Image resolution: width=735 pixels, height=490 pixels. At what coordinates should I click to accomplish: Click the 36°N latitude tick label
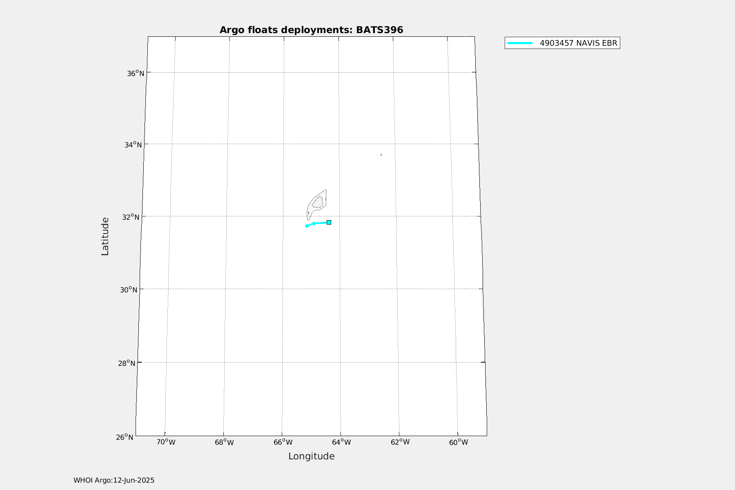point(136,73)
